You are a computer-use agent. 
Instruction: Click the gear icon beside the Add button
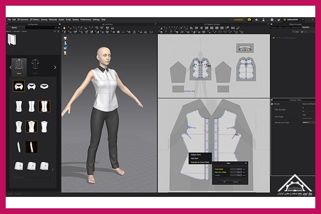(302, 32)
